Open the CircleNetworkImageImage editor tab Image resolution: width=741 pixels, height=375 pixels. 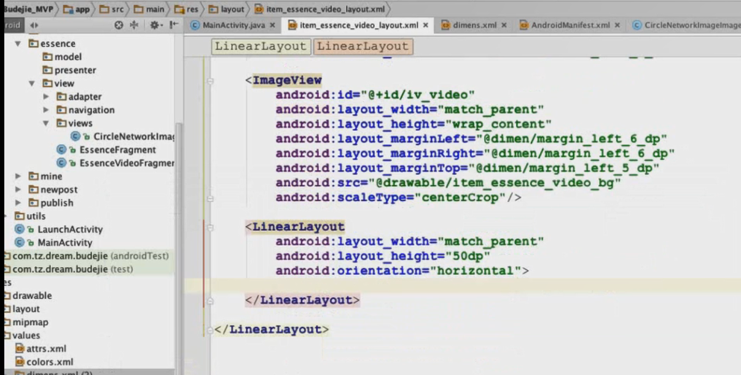[691, 25]
